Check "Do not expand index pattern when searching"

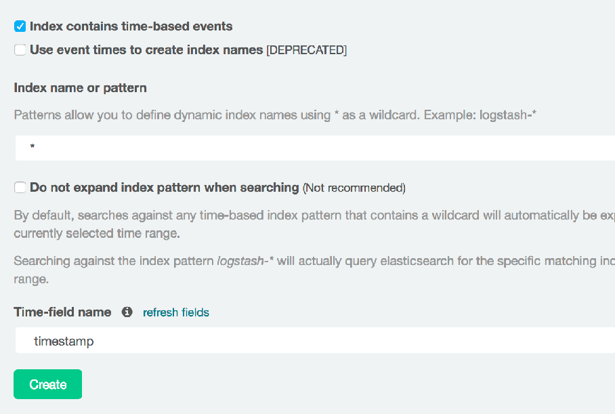(20, 188)
